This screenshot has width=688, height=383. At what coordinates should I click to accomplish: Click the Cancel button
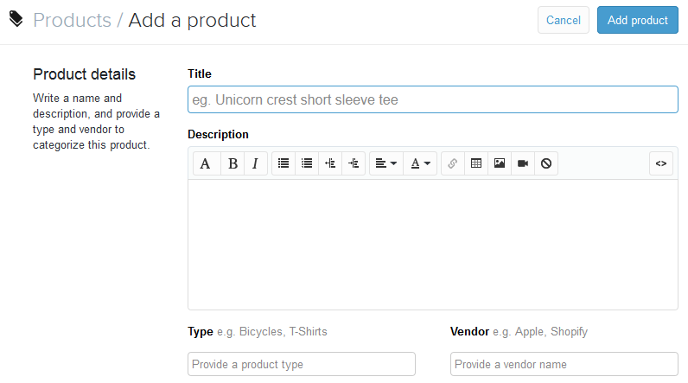[564, 20]
